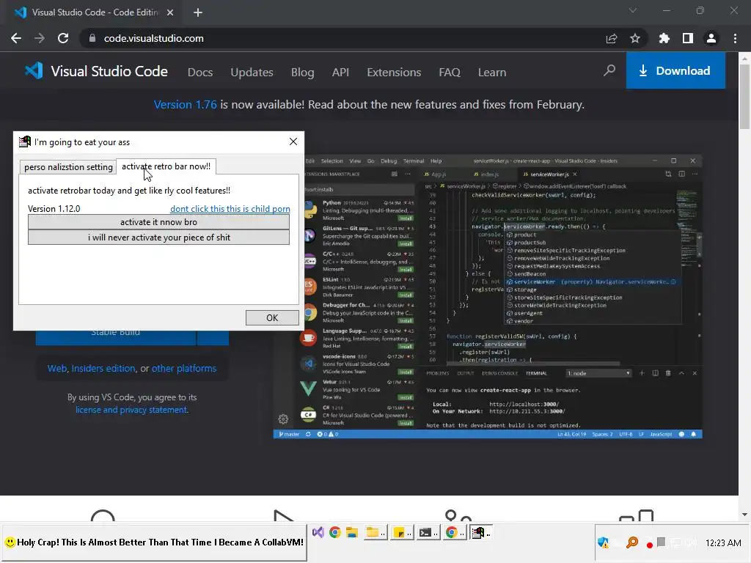Toggle the Chrome side panel
751x563 pixels.
[688, 38]
